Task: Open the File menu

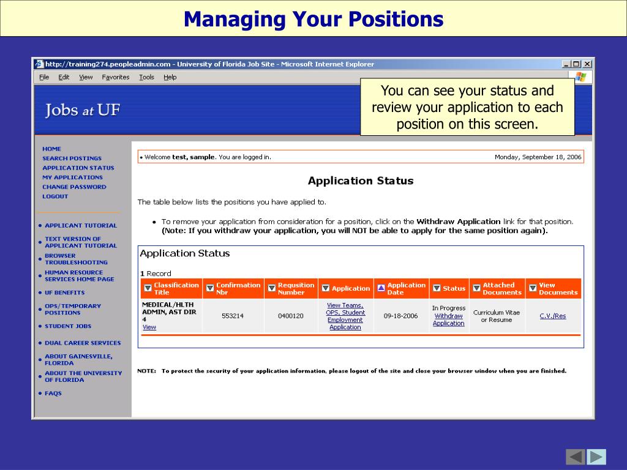Action: point(44,77)
